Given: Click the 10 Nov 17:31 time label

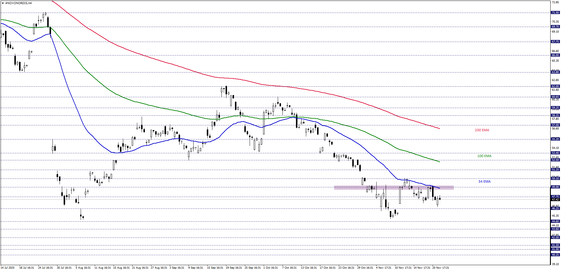Looking at the screenshot, I should click(403, 268).
